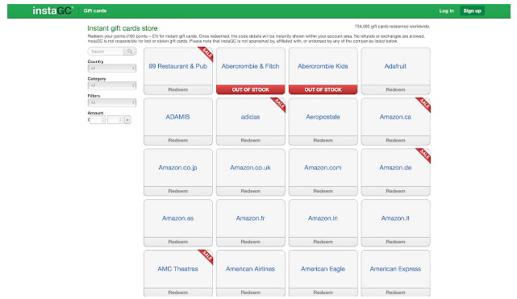Open American Eagle gift card
Screen dimensions: 517x299
[323, 269]
